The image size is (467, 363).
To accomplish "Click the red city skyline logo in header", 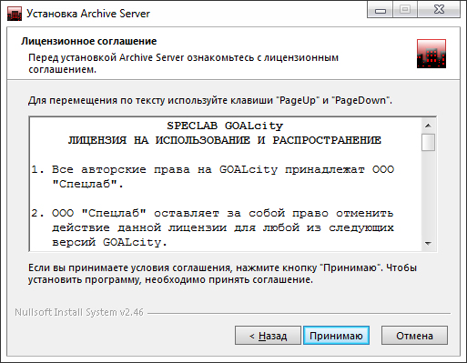I will point(431,54).
